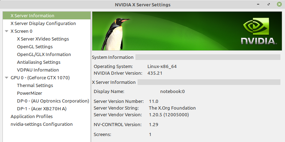The height and width of the screenshot is (142, 285).
Task: Click the Server Version Number value 11.0
Action: point(153,101)
